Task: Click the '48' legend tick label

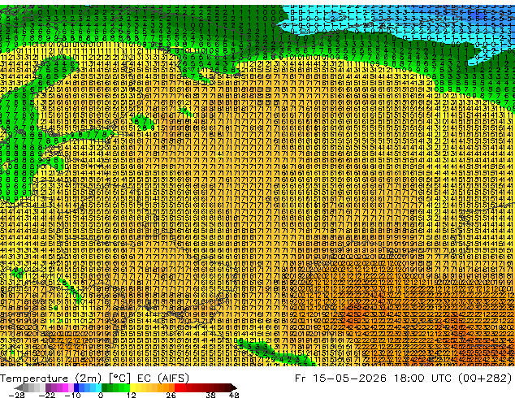Action: (x=234, y=395)
